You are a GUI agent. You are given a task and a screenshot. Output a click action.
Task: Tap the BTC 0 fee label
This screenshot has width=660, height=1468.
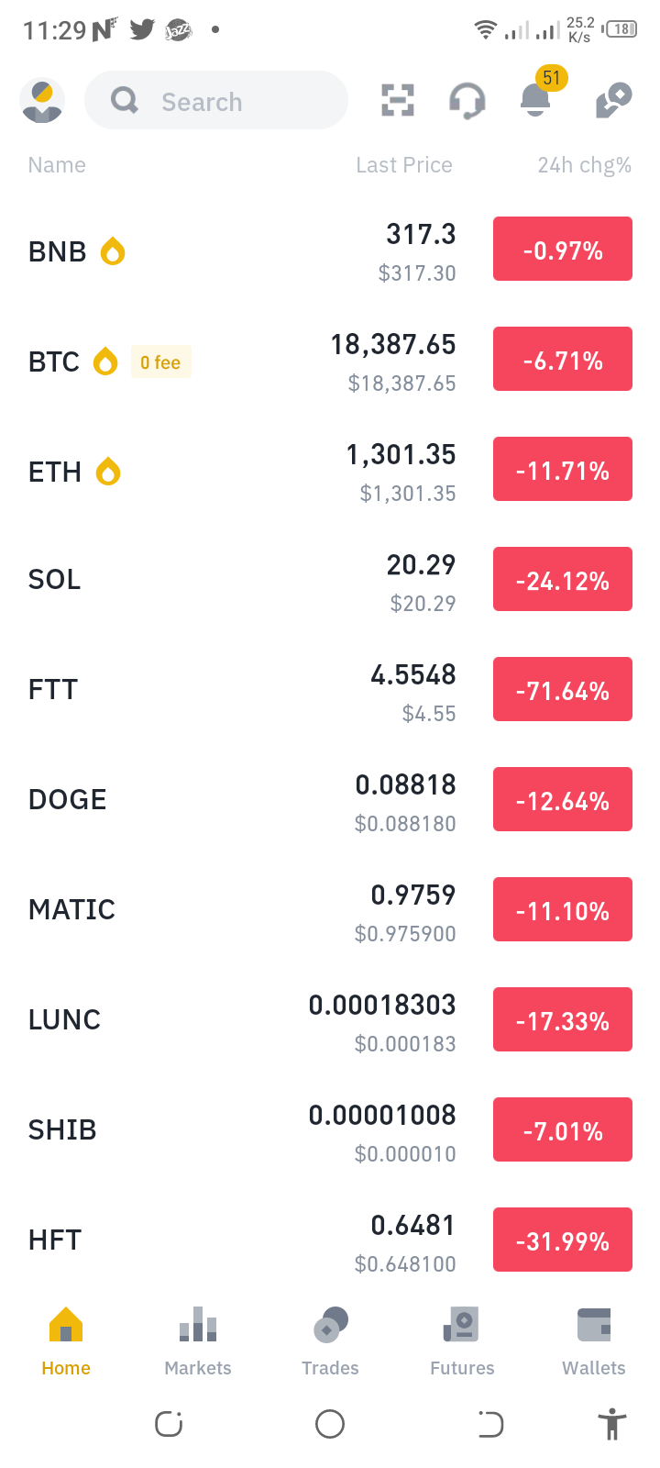coord(160,361)
